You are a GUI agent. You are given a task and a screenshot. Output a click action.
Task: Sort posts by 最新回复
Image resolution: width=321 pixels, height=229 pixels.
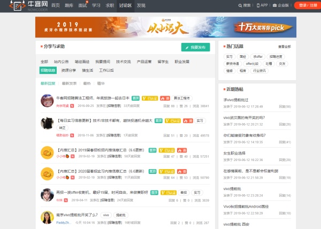point(48,83)
